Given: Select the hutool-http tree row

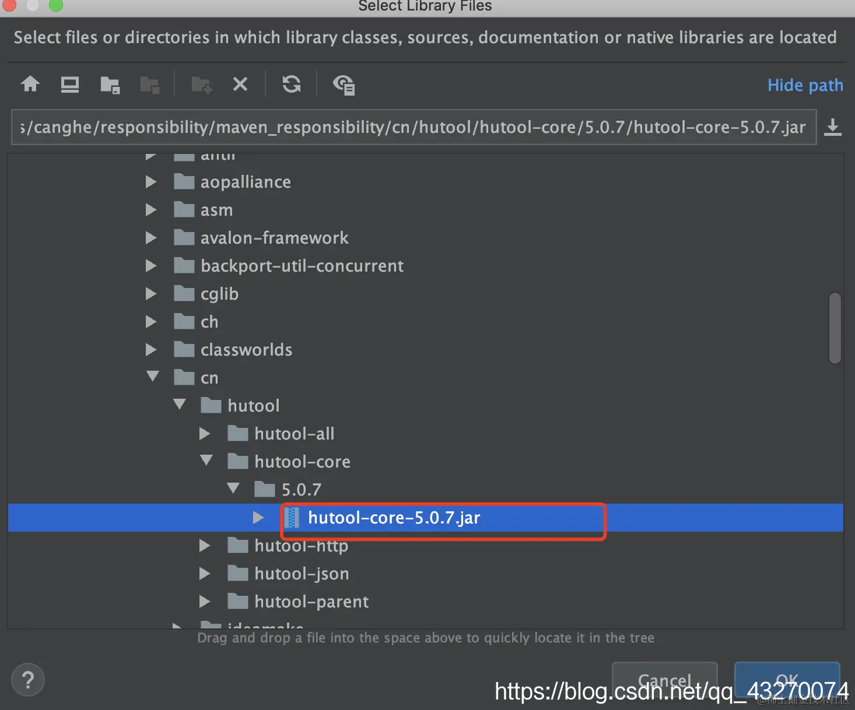Looking at the screenshot, I should coord(426,546).
